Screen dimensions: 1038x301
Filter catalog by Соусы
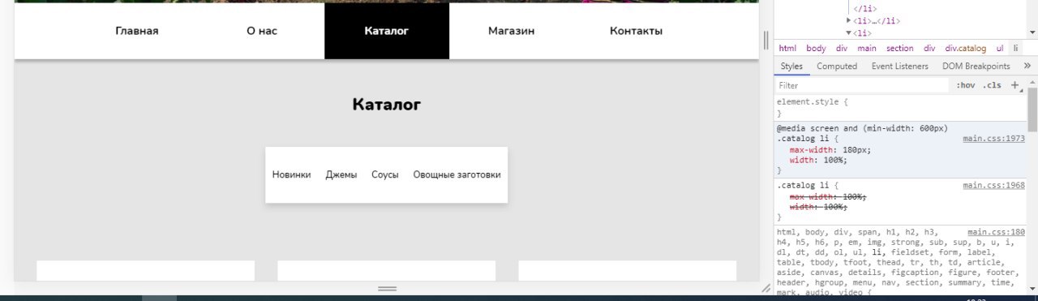(385, 174)
